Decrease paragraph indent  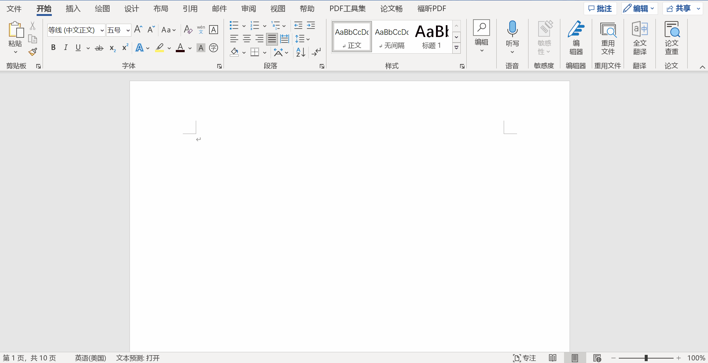[x=298, y=26]
